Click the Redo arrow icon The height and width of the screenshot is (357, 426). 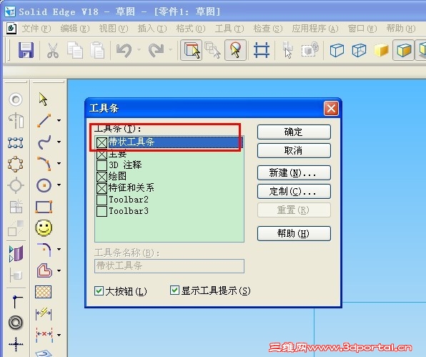tap(157, 50)
